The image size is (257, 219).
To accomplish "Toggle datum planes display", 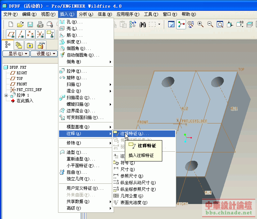I will click(11, 34).
